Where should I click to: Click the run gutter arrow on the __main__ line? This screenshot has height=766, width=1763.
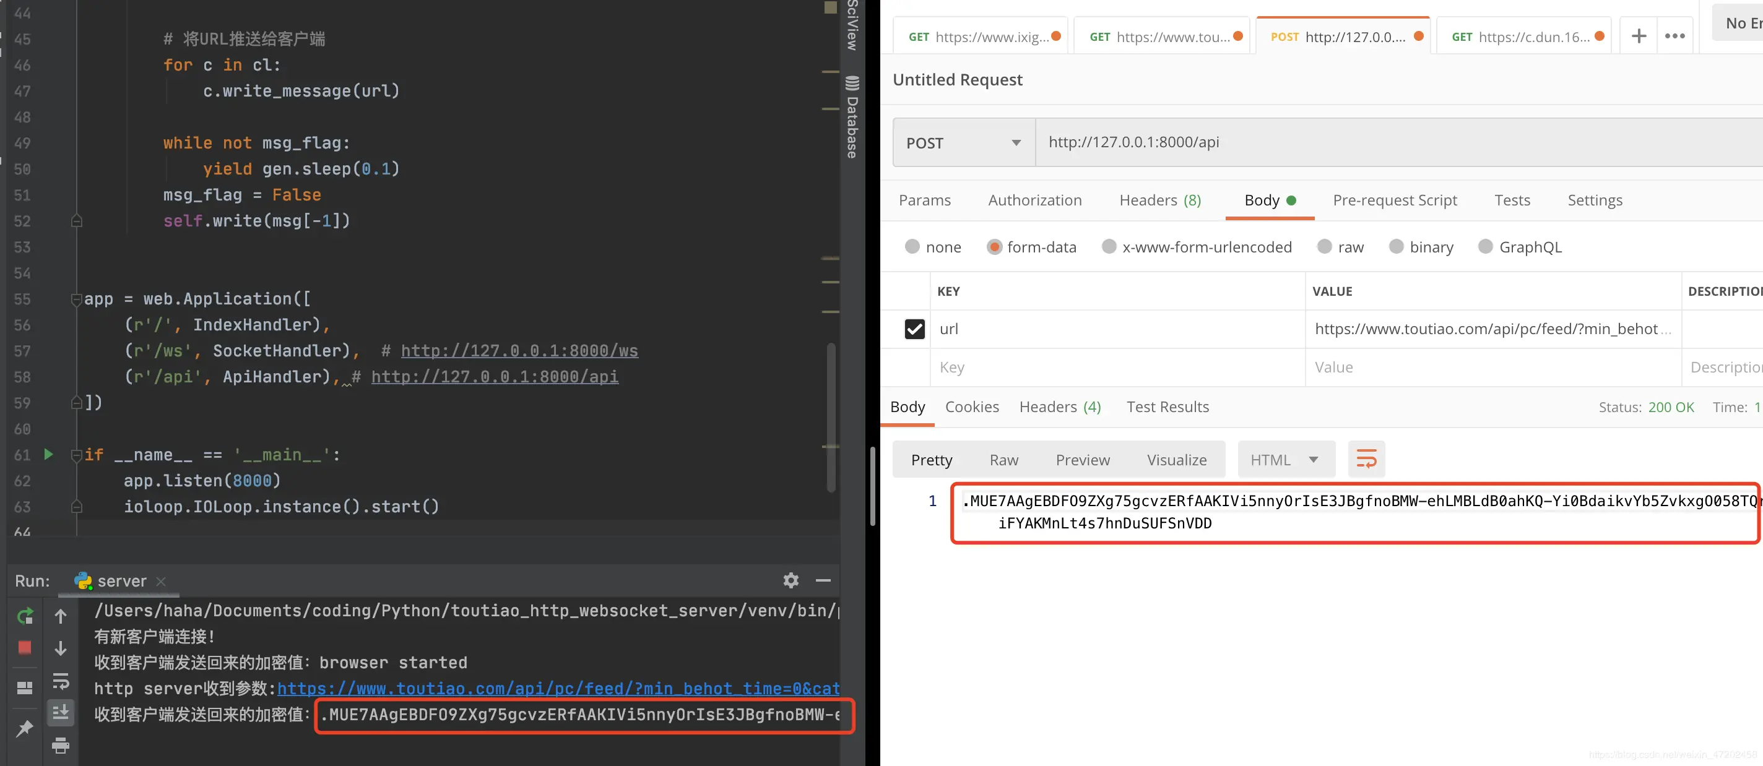[48, 454]
